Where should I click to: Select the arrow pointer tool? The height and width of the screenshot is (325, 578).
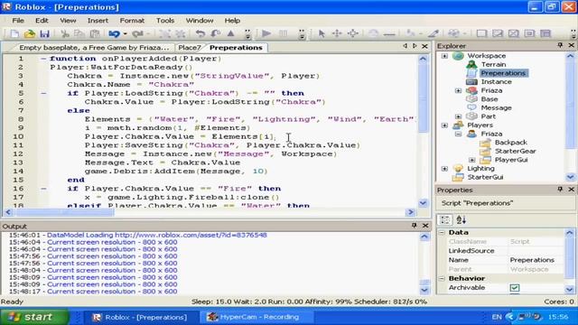pyautogui.click(x=322, y=34)
